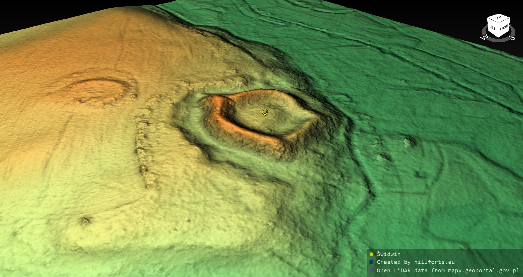523x277 pixels.
Task: Click the S letter on the compass ring
Action: click(x=512, y=38)
